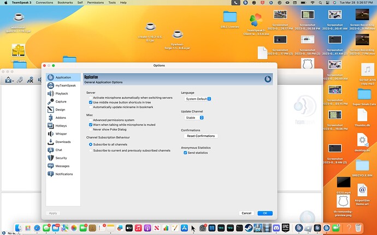This screenshot has height=235, width=377.
Task: Open the ERLC Liveries desktop folder
Action: (230, 19)
